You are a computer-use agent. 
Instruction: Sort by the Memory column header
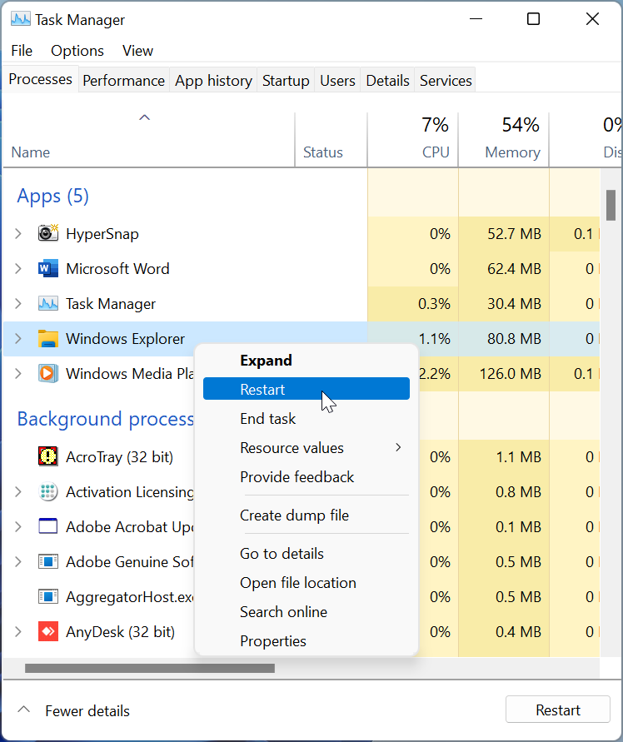coord(504,140)
